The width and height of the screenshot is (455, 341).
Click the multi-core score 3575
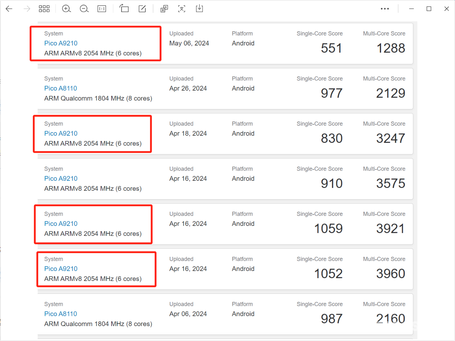click(x=391, y=184)
